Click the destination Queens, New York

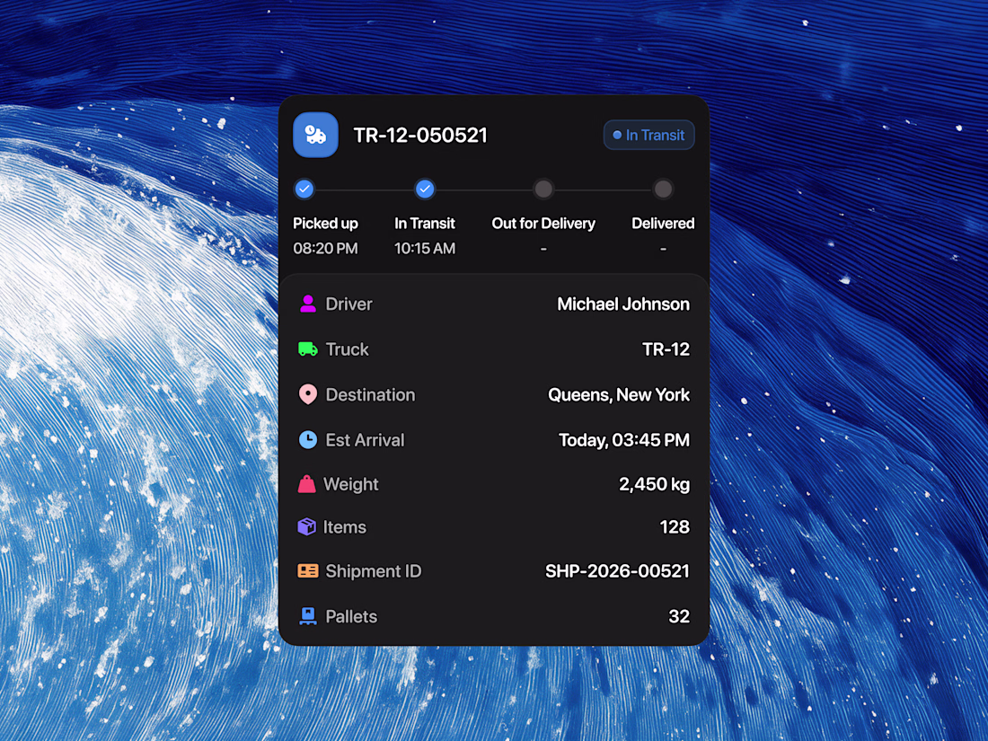pos(619,395)
